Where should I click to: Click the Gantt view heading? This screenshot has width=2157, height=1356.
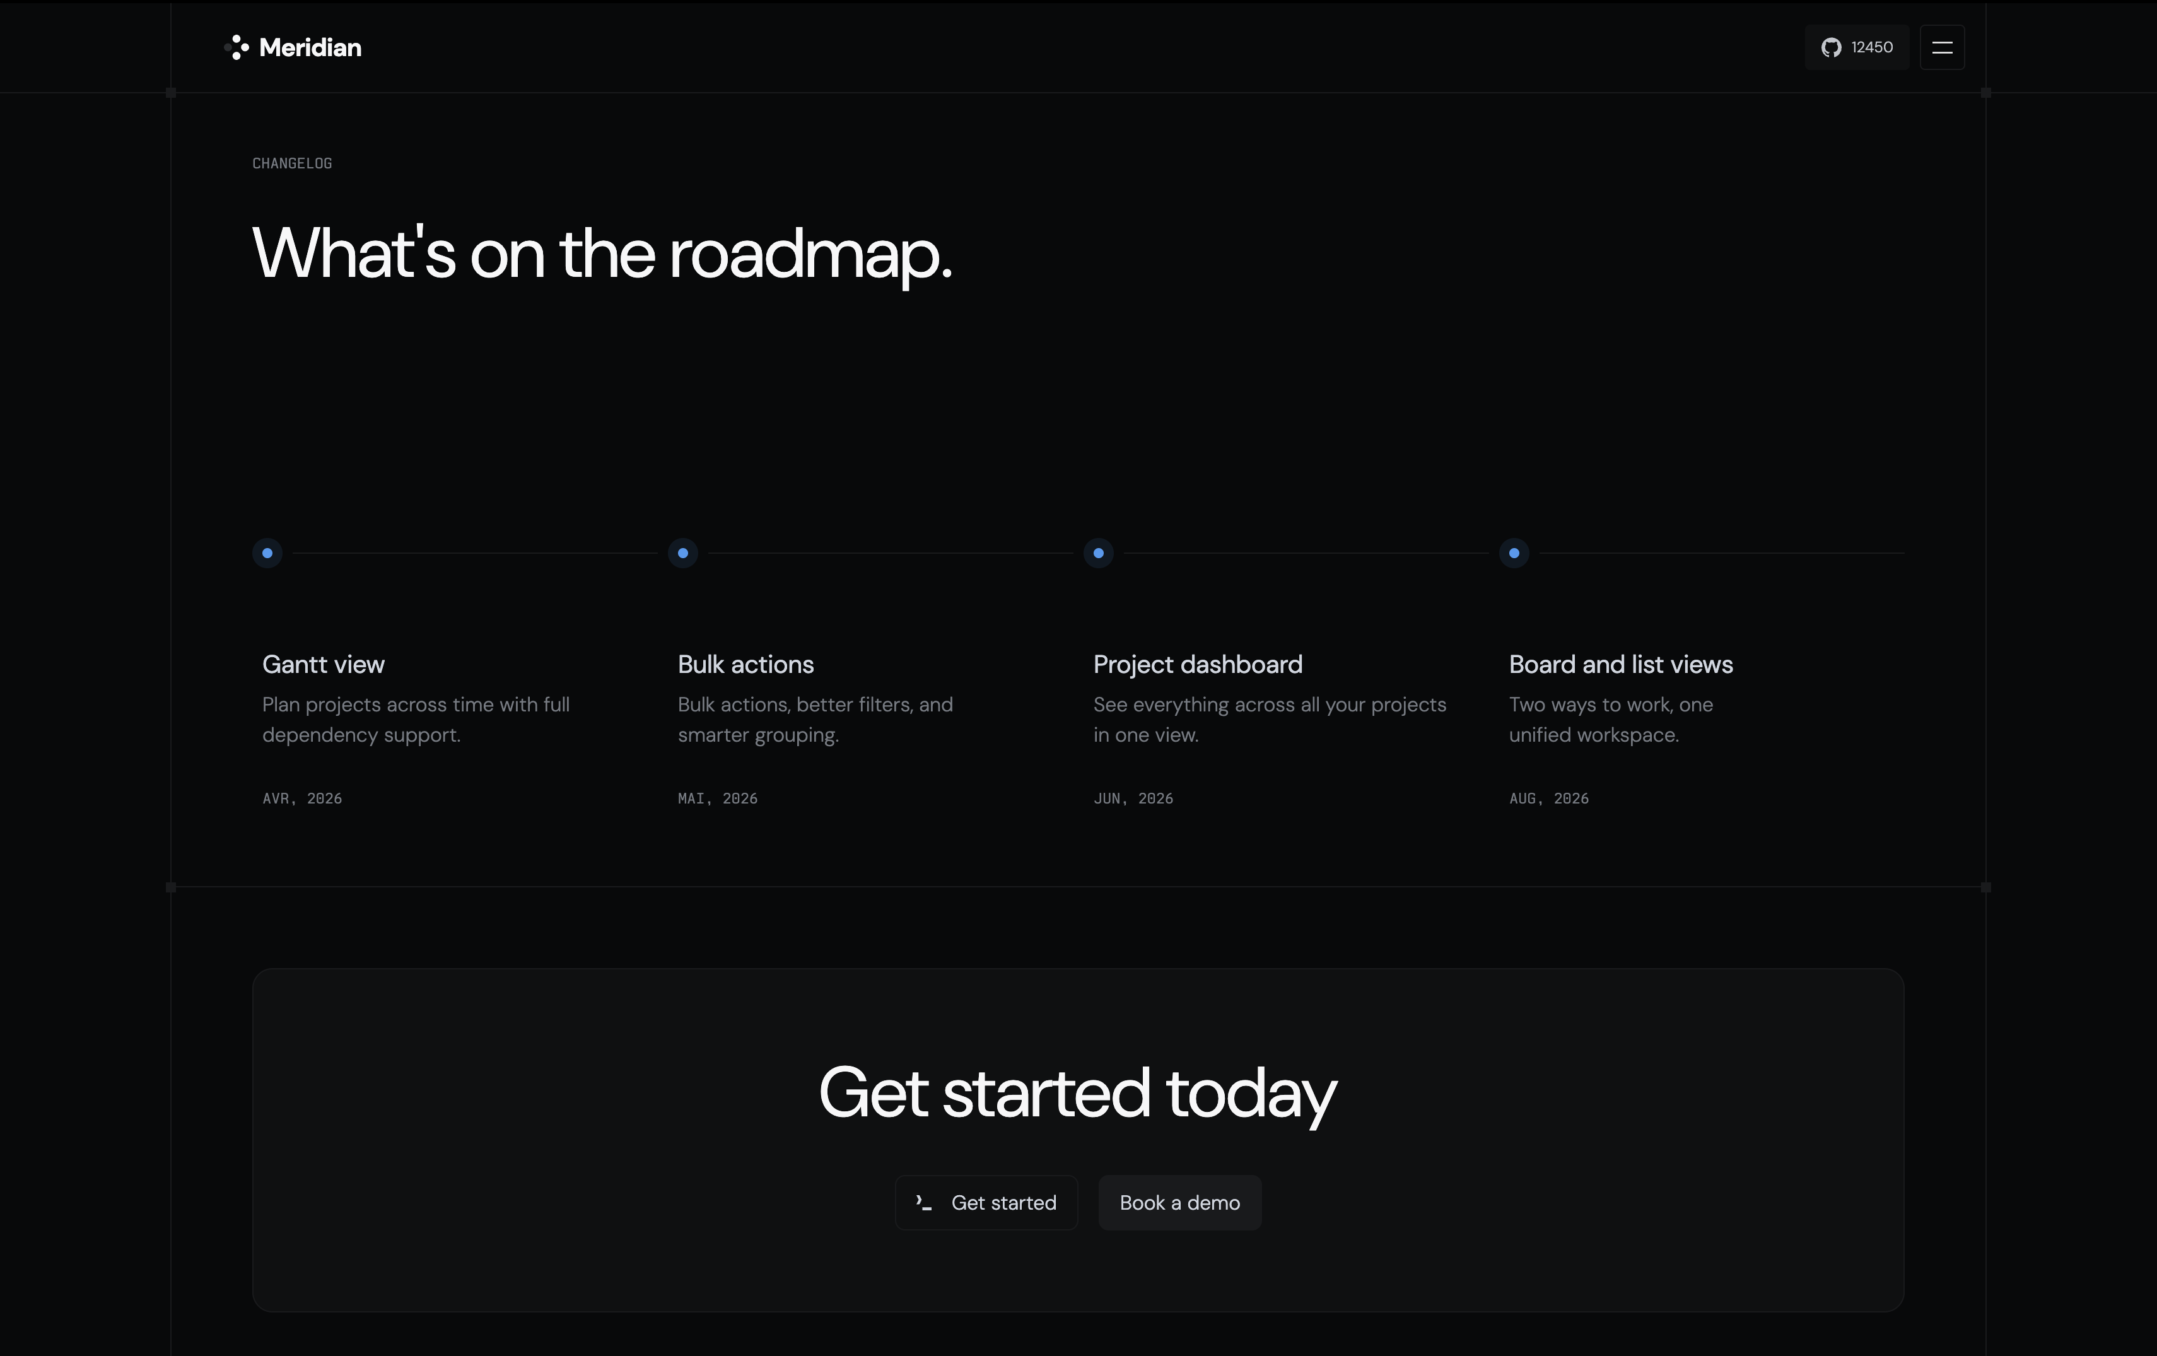(x=324, y=665)
